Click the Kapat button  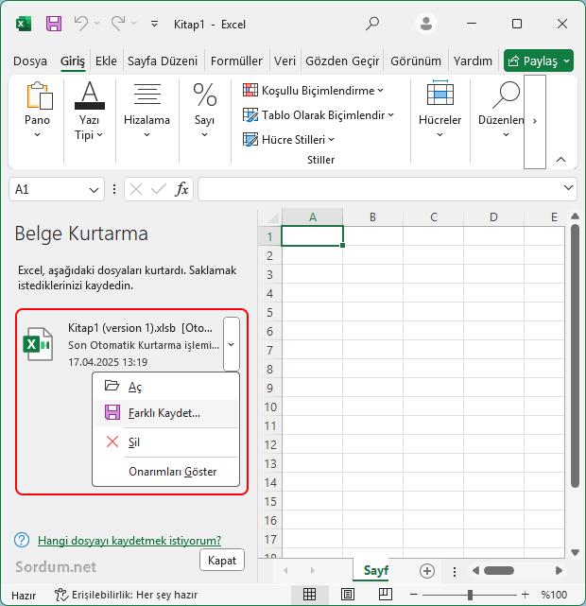(x=222, y=560)
